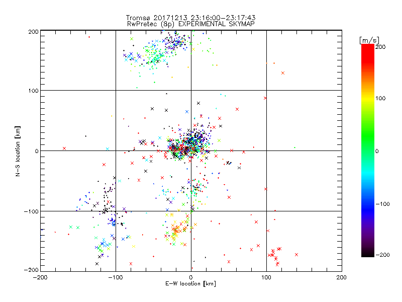Click the x-axis tick label 100
The width and height of the screenshot is (402, 302).
click(x=266, y=277)
